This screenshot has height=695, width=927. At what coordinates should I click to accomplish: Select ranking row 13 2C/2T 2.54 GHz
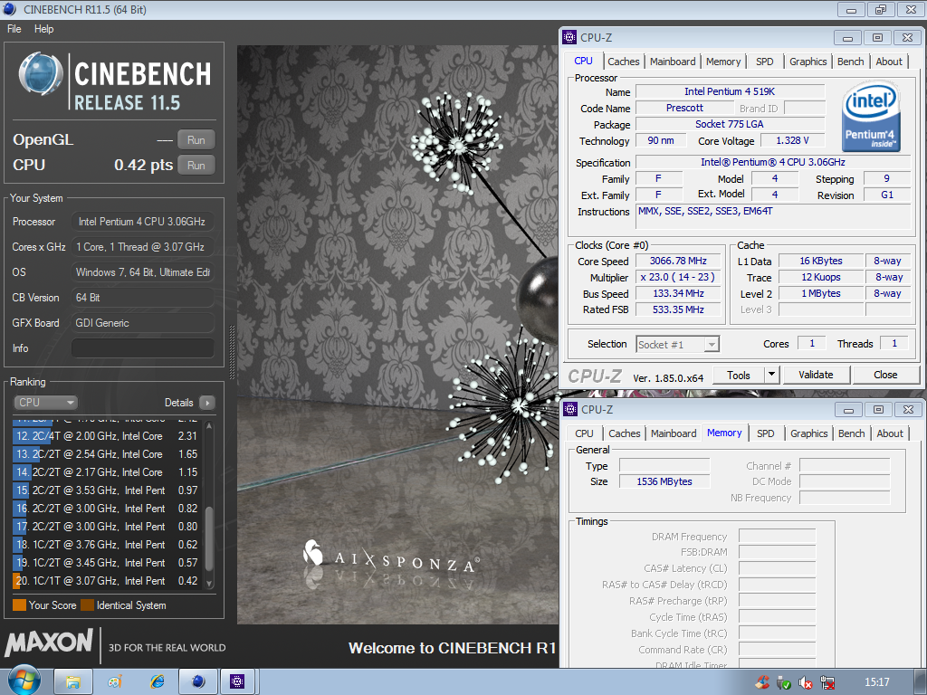coord(108,454)
